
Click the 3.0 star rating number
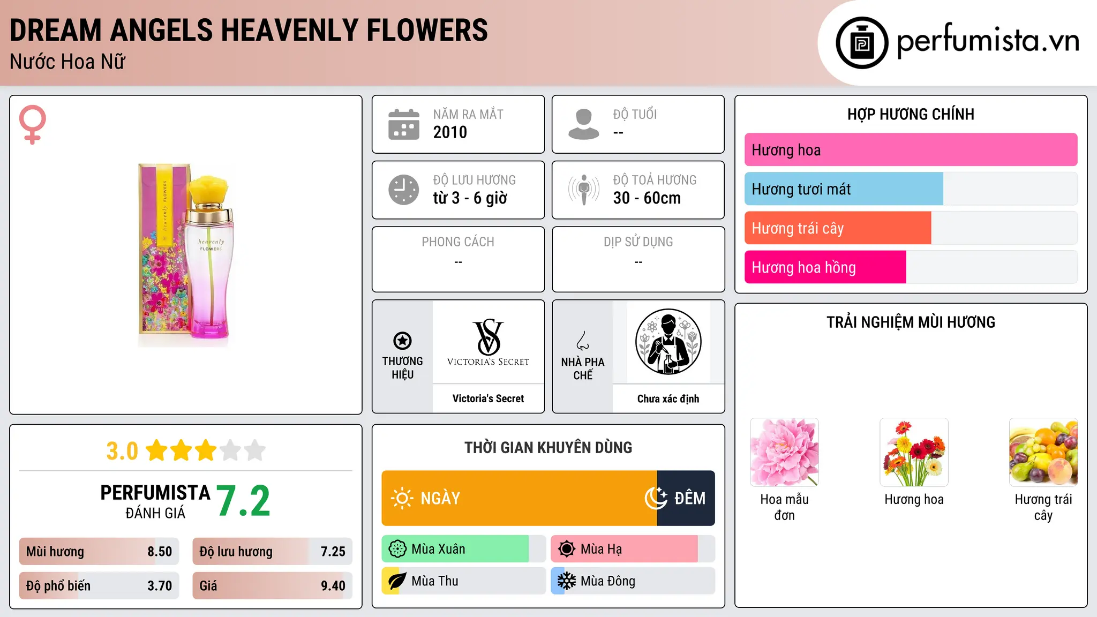[x=122, y=451]
